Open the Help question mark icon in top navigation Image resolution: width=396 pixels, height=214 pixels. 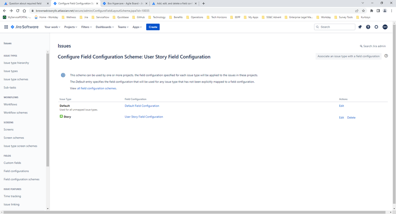[368, 27]
